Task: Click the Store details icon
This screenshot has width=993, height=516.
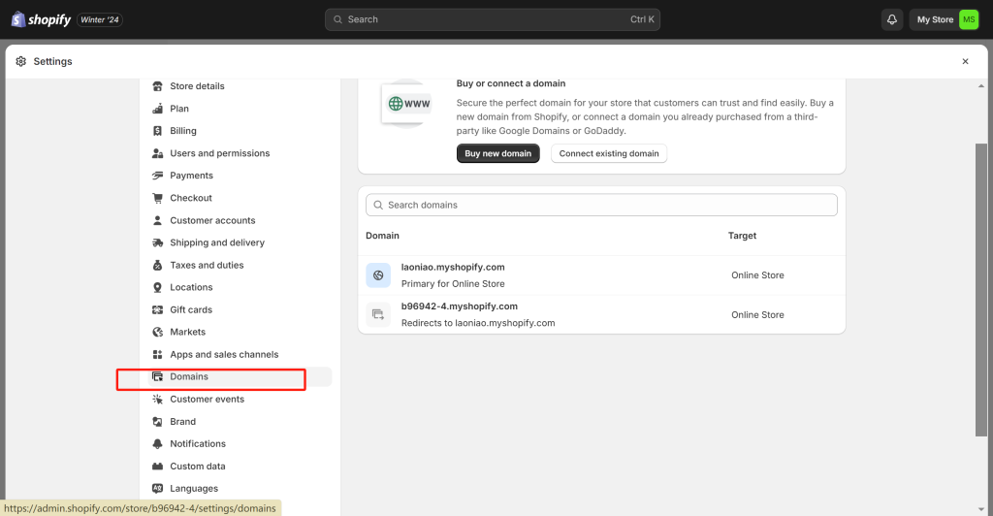Action: coord(158,86)
